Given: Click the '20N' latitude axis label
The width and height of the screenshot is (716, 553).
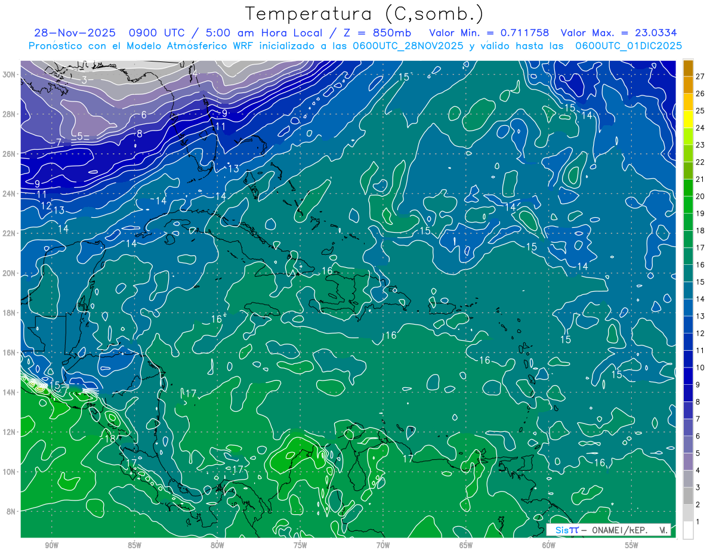Looking at the screenshot, I should (x=10, y=273).
